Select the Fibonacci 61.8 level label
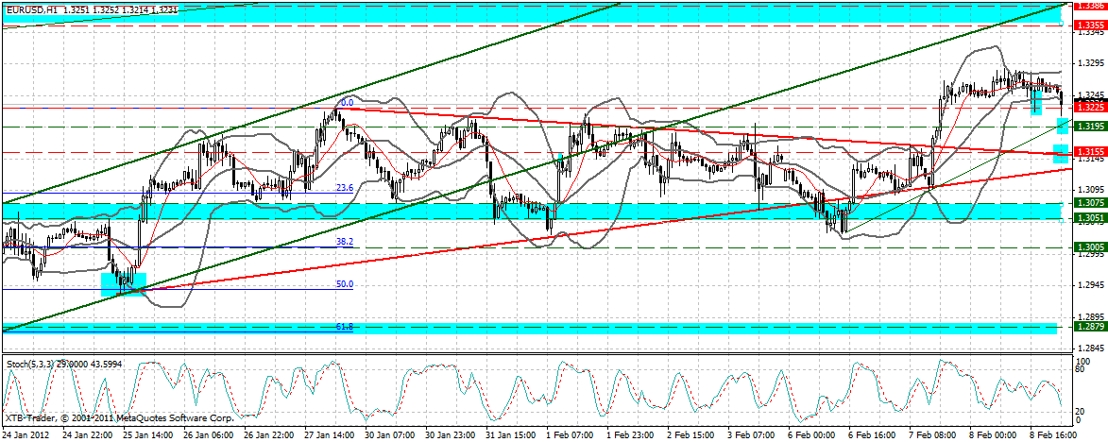 [x=344, y=329]
